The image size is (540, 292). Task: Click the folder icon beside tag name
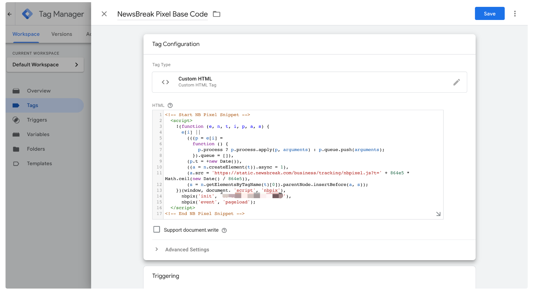coord(217,14)
